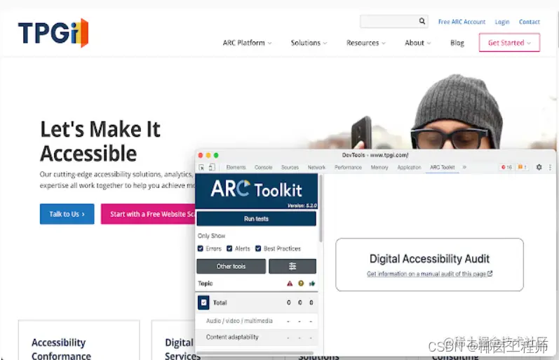The height and width of the screenshot is (360, 559).
Task: Click the Login link
Action: click(502, 22)
